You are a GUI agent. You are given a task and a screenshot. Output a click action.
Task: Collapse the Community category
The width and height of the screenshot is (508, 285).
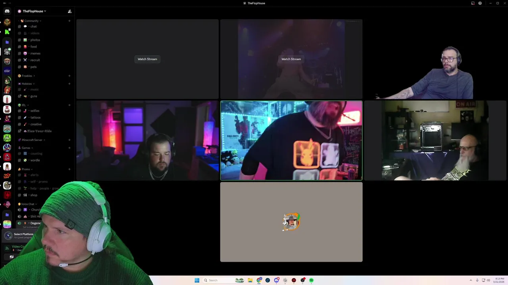click(x=31, y=21)
